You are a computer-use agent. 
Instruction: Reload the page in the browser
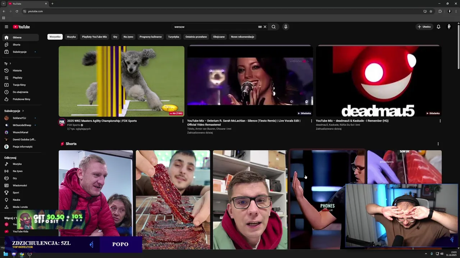coord(17,11)
